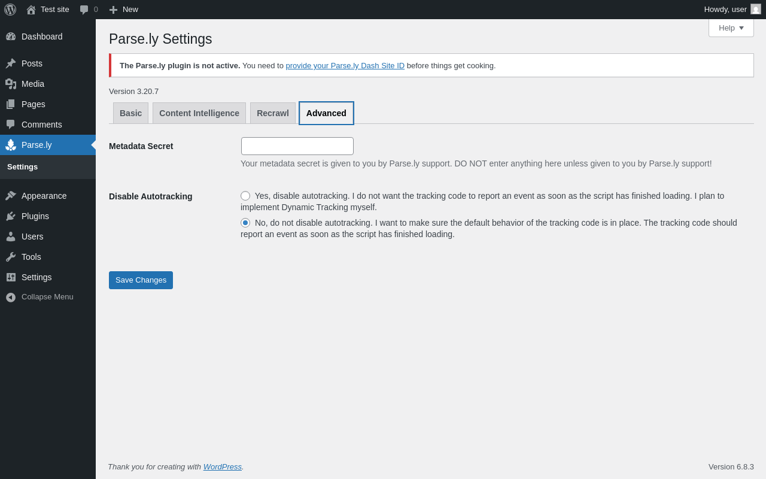Switch to the Content Intelligence tab
This screenshot has width=766, height=479.
pos(199,113)
